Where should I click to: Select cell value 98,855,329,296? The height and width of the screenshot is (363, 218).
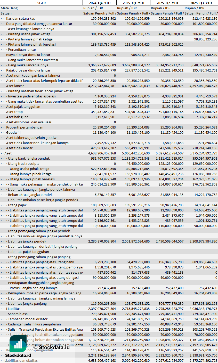click(206, 39)
